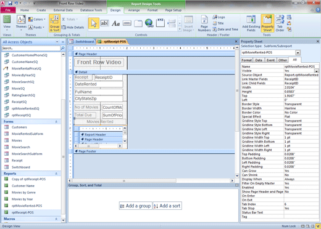Viewport: 321px width, 229px height.
Task: Switch to the Arrange ribbon tab
Action: click(x=134, y=10)
